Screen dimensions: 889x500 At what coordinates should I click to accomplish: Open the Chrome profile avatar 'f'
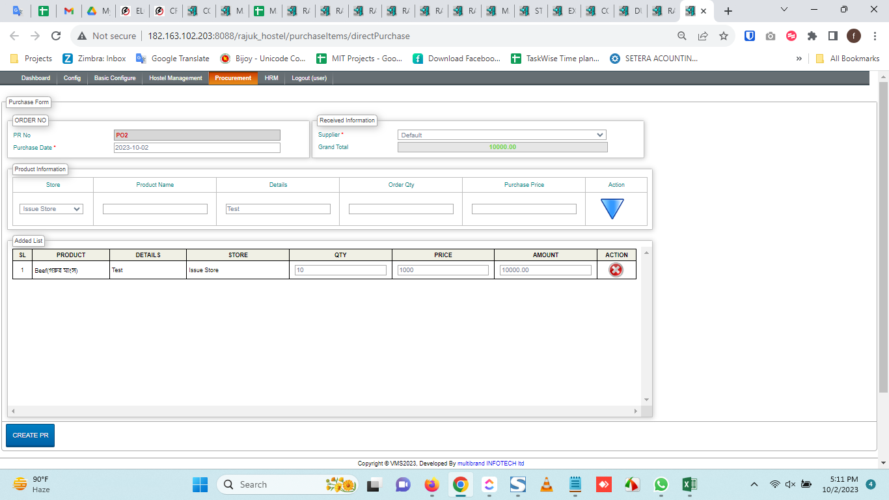pyautogui.click(x=854, y=36)
